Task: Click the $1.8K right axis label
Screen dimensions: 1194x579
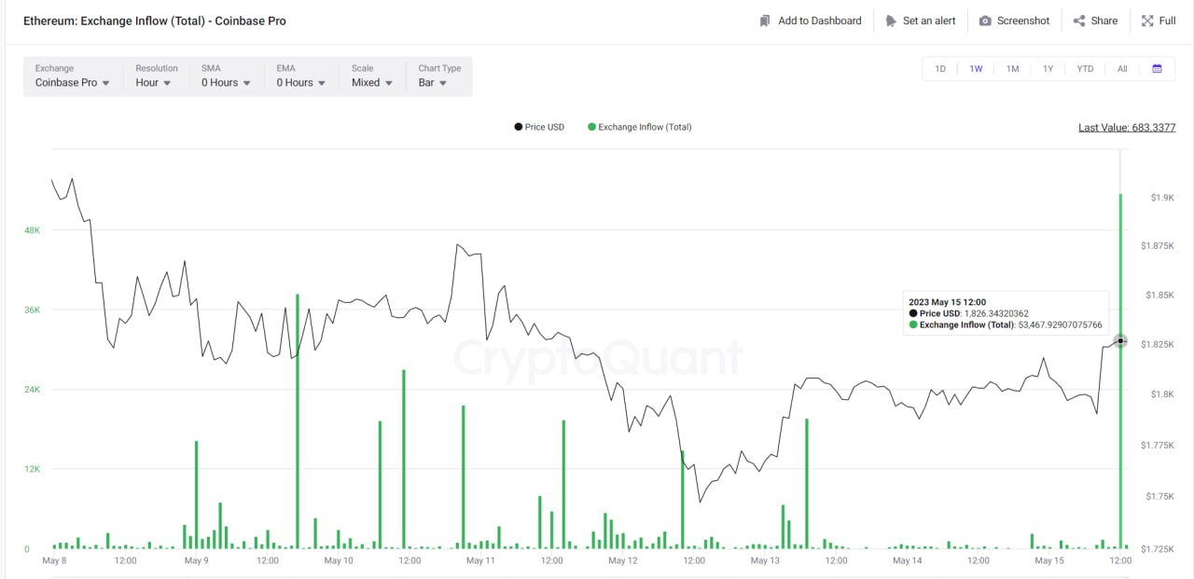Action: pyautogui.click(x=1161, y=394)
